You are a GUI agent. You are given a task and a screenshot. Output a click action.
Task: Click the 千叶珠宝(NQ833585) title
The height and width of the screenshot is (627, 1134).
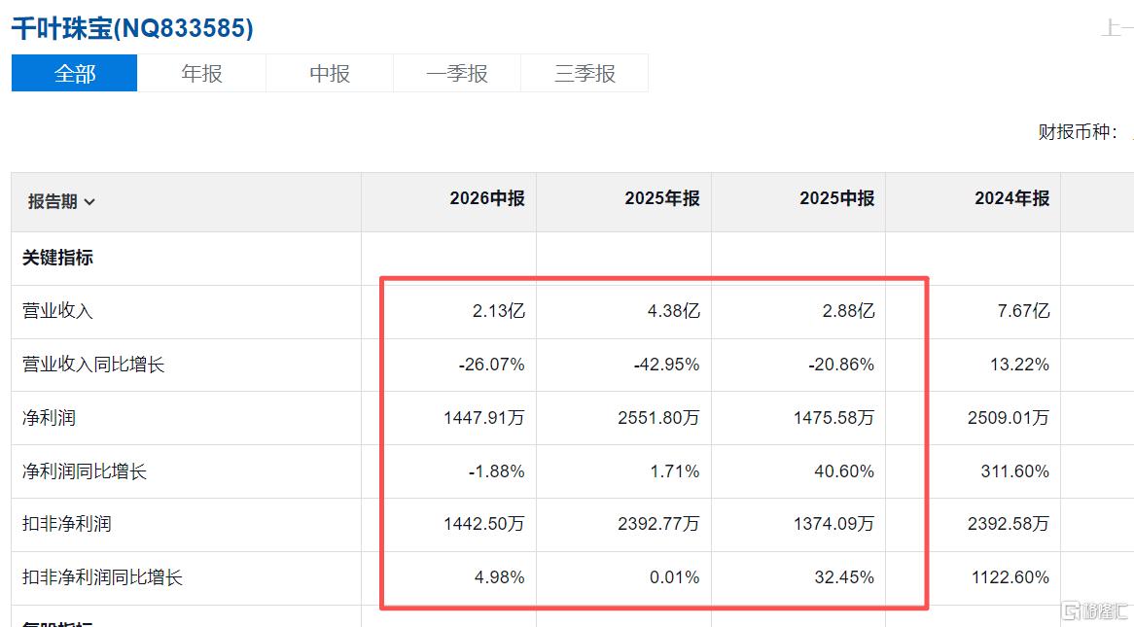pos(132,28)
